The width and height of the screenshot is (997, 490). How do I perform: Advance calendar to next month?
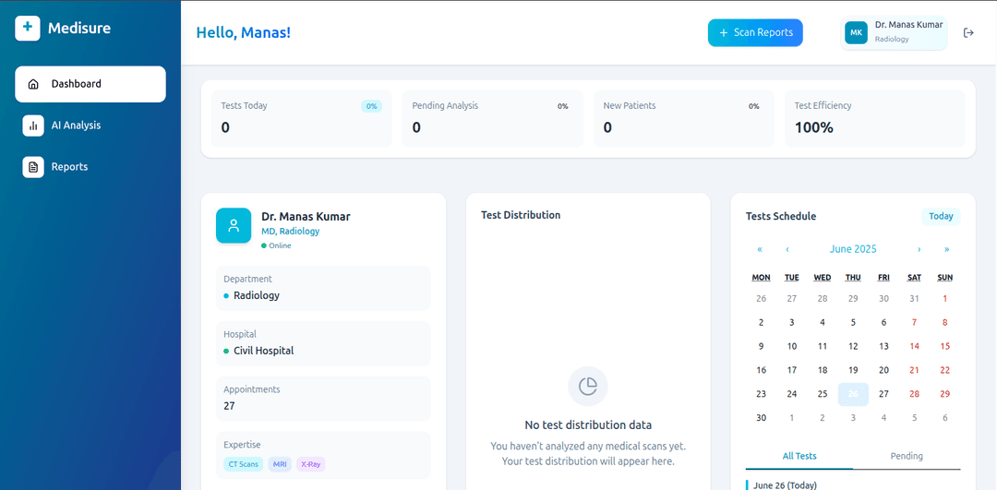(x=919, y=249)
